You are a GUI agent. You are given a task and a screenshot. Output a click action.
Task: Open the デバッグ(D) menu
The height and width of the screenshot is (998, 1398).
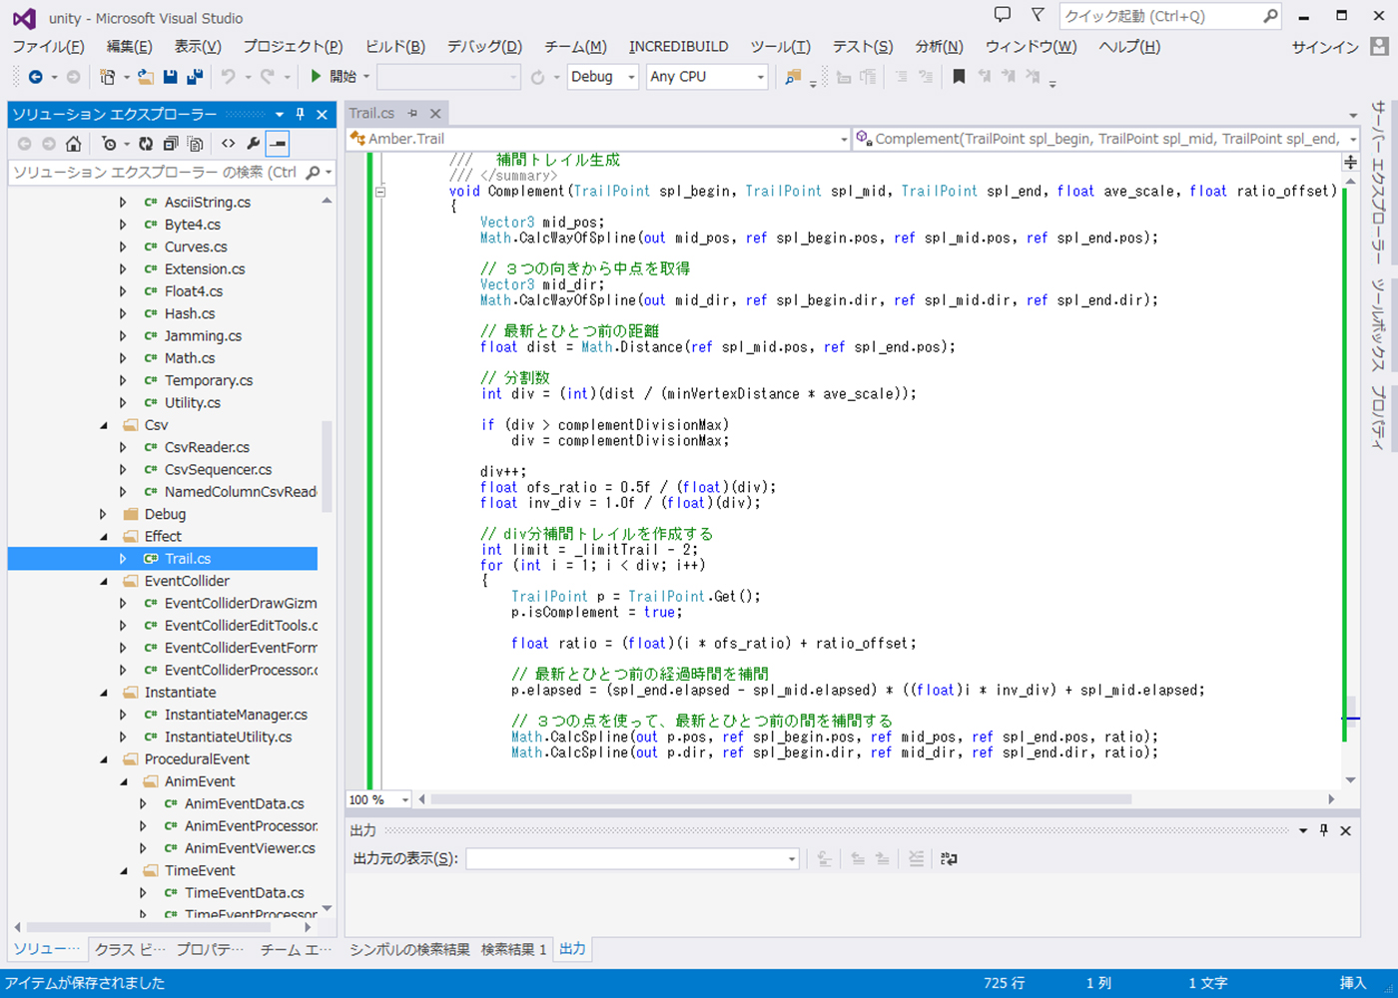(x=484, y=47)
